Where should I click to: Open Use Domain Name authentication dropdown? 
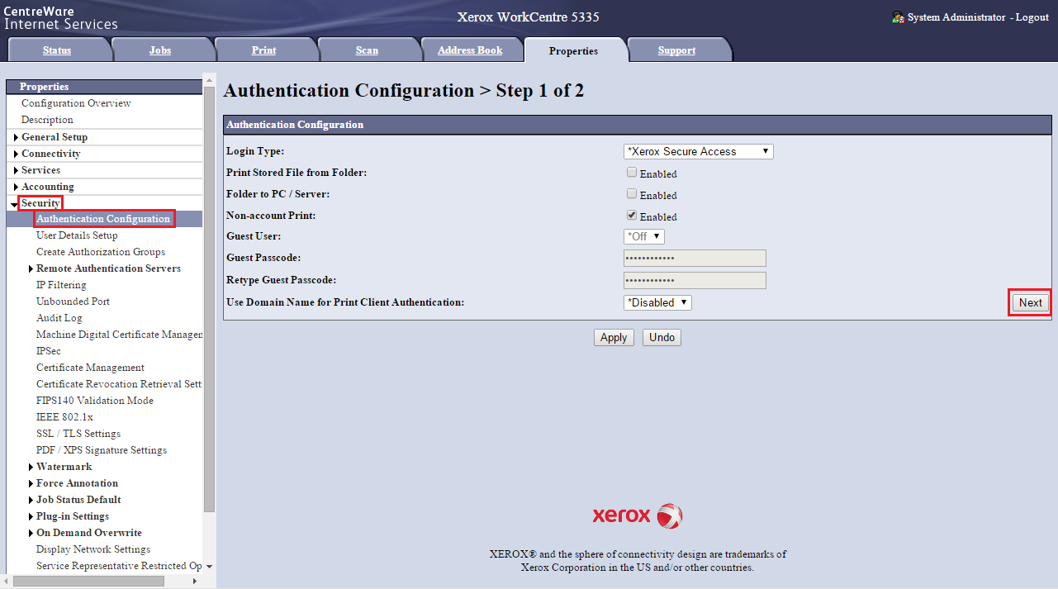657,302
